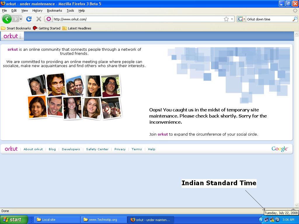Switch to the Local site taskbar window
Screen dimensions: 299x224
tap(57, 220)
